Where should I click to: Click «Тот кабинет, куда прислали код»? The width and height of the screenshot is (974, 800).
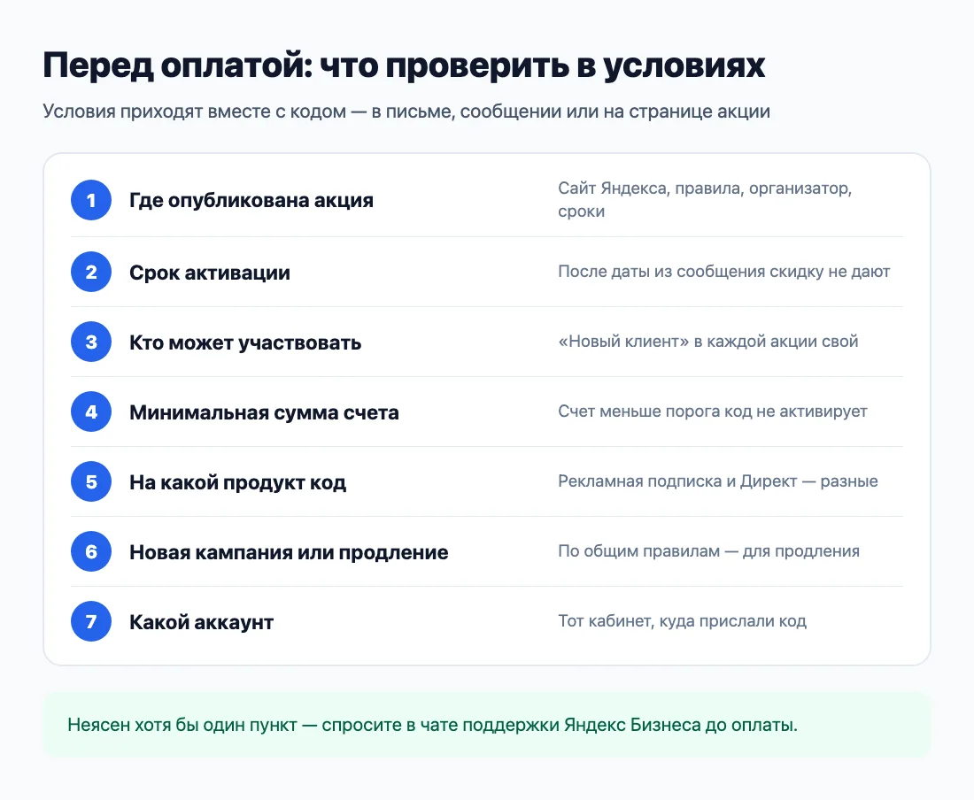coord(682,620)
